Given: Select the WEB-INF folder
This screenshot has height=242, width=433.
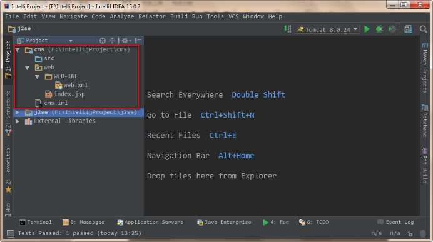Looking at the screenshot, I should (x=61, y=76).
